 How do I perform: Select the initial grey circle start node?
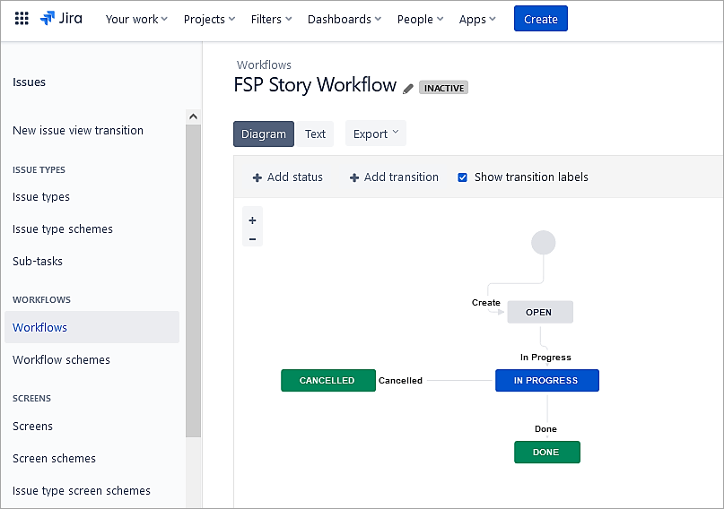click(x=543, y=242)
